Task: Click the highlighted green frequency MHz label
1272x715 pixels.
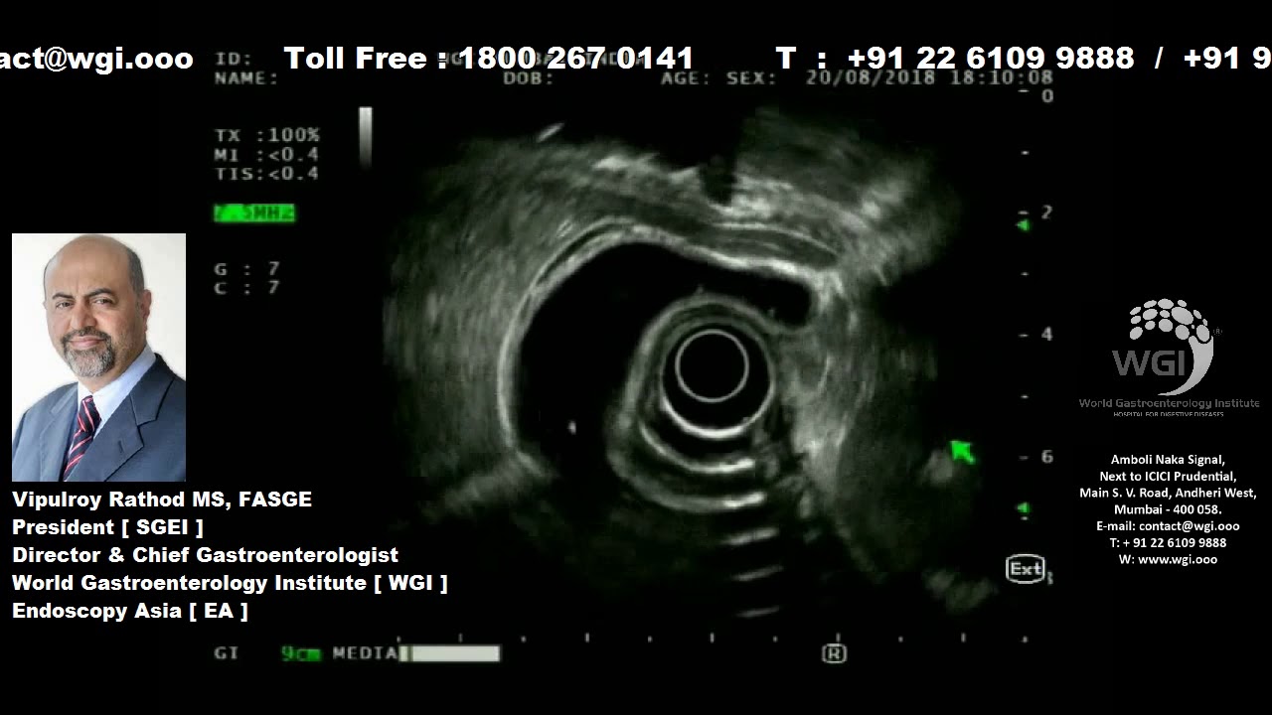Action: [x=254, y=213]
